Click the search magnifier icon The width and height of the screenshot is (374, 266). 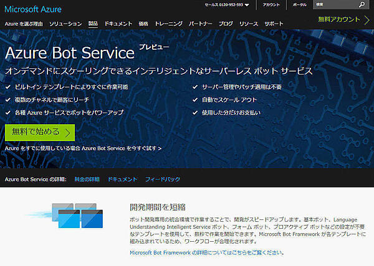362,4
